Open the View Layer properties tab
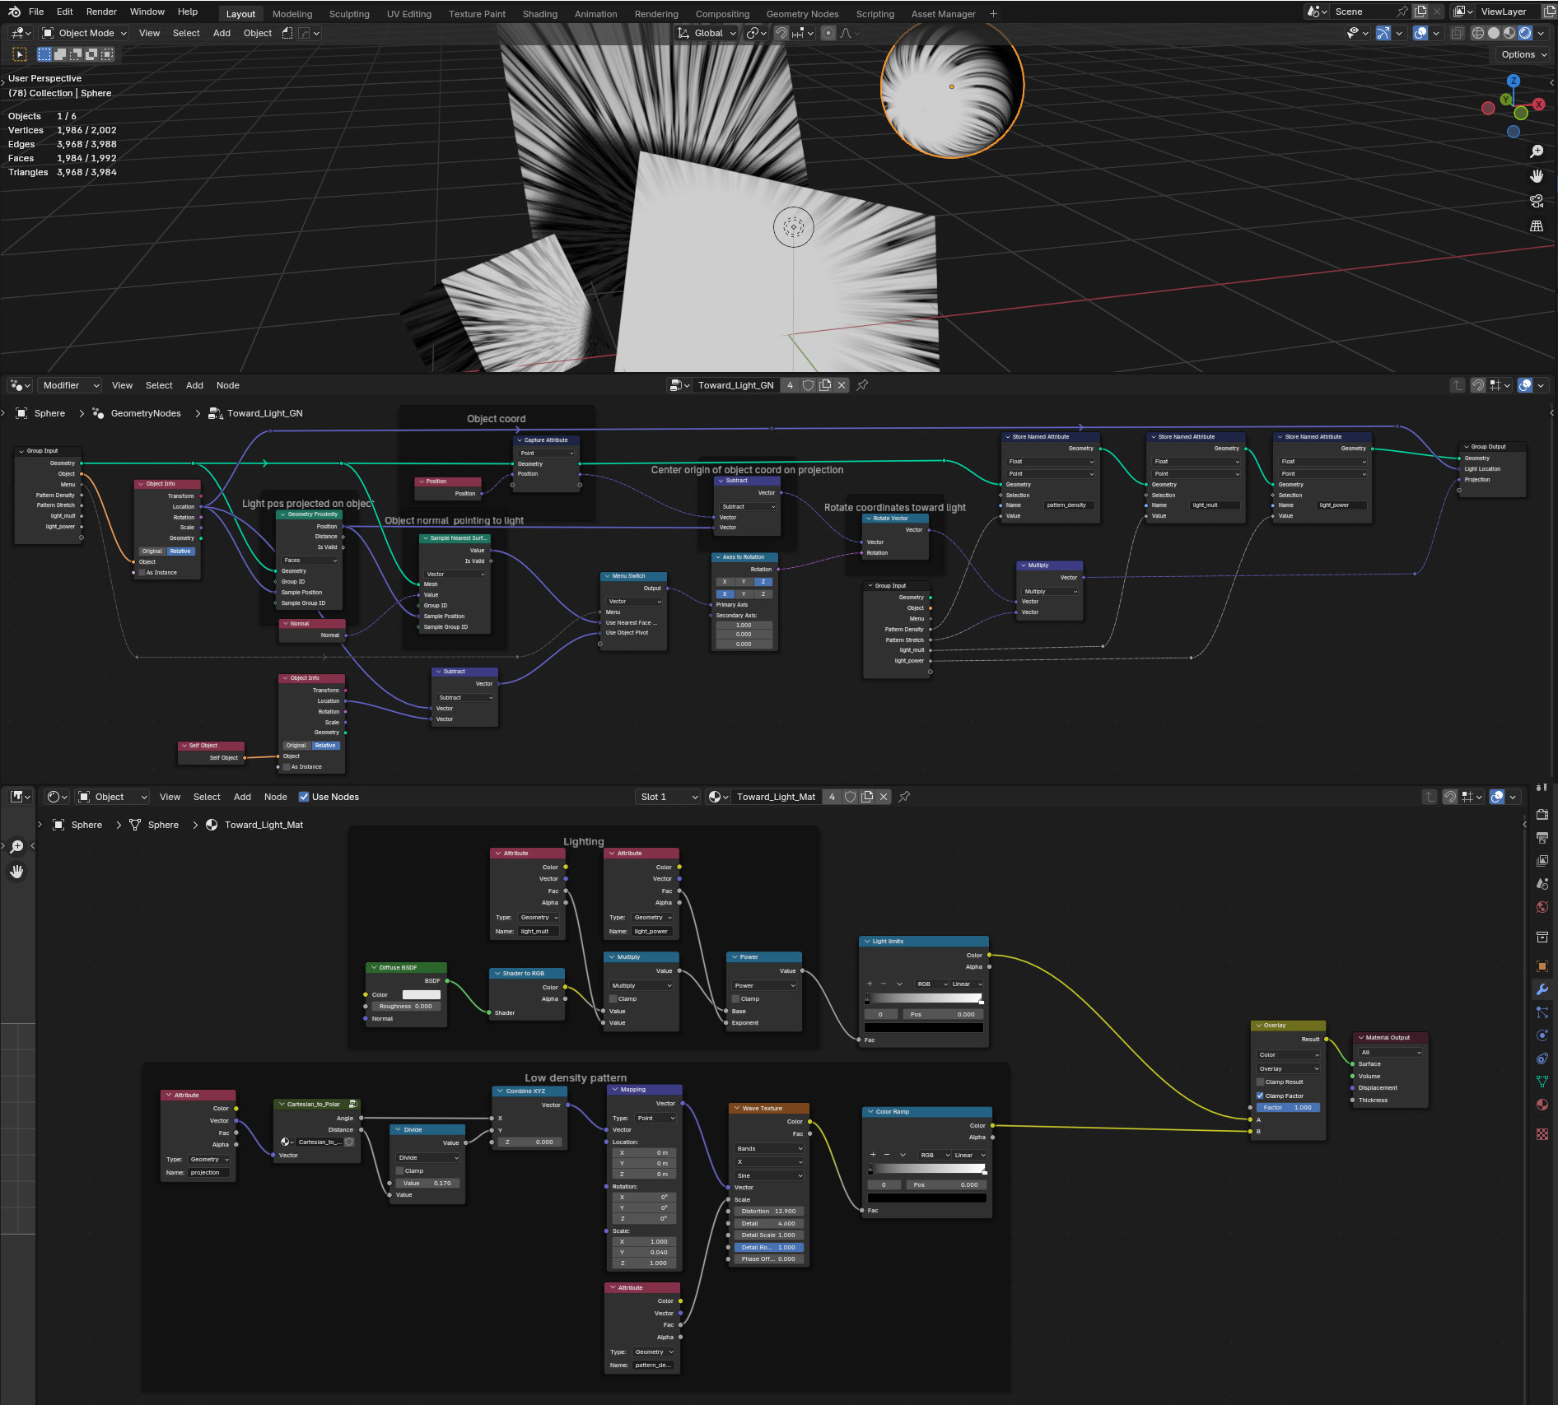This screenshot has height=1405, width=1558. [x=1542, y=860]
